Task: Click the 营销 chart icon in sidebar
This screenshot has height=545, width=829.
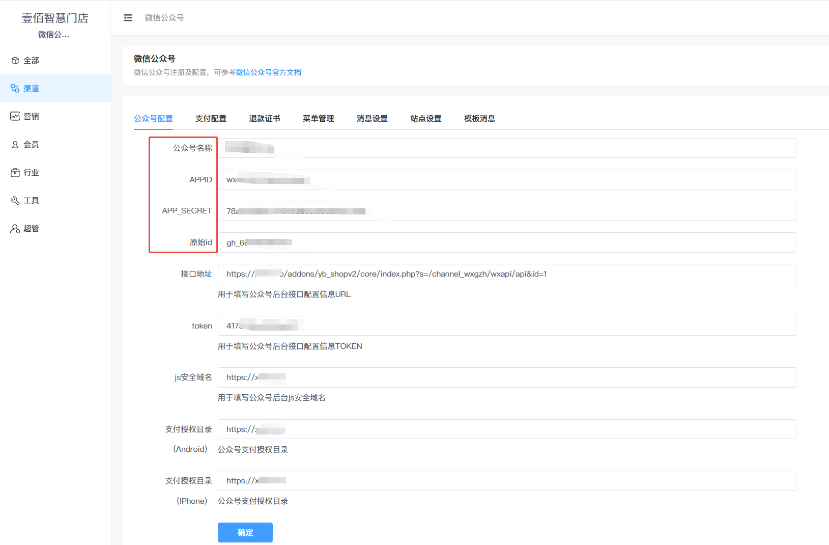Action: click(15, 117)
